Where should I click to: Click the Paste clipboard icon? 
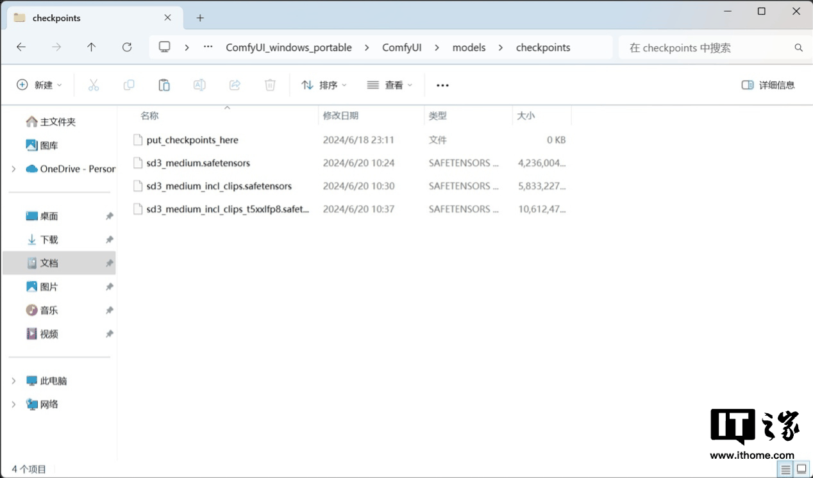164,85
